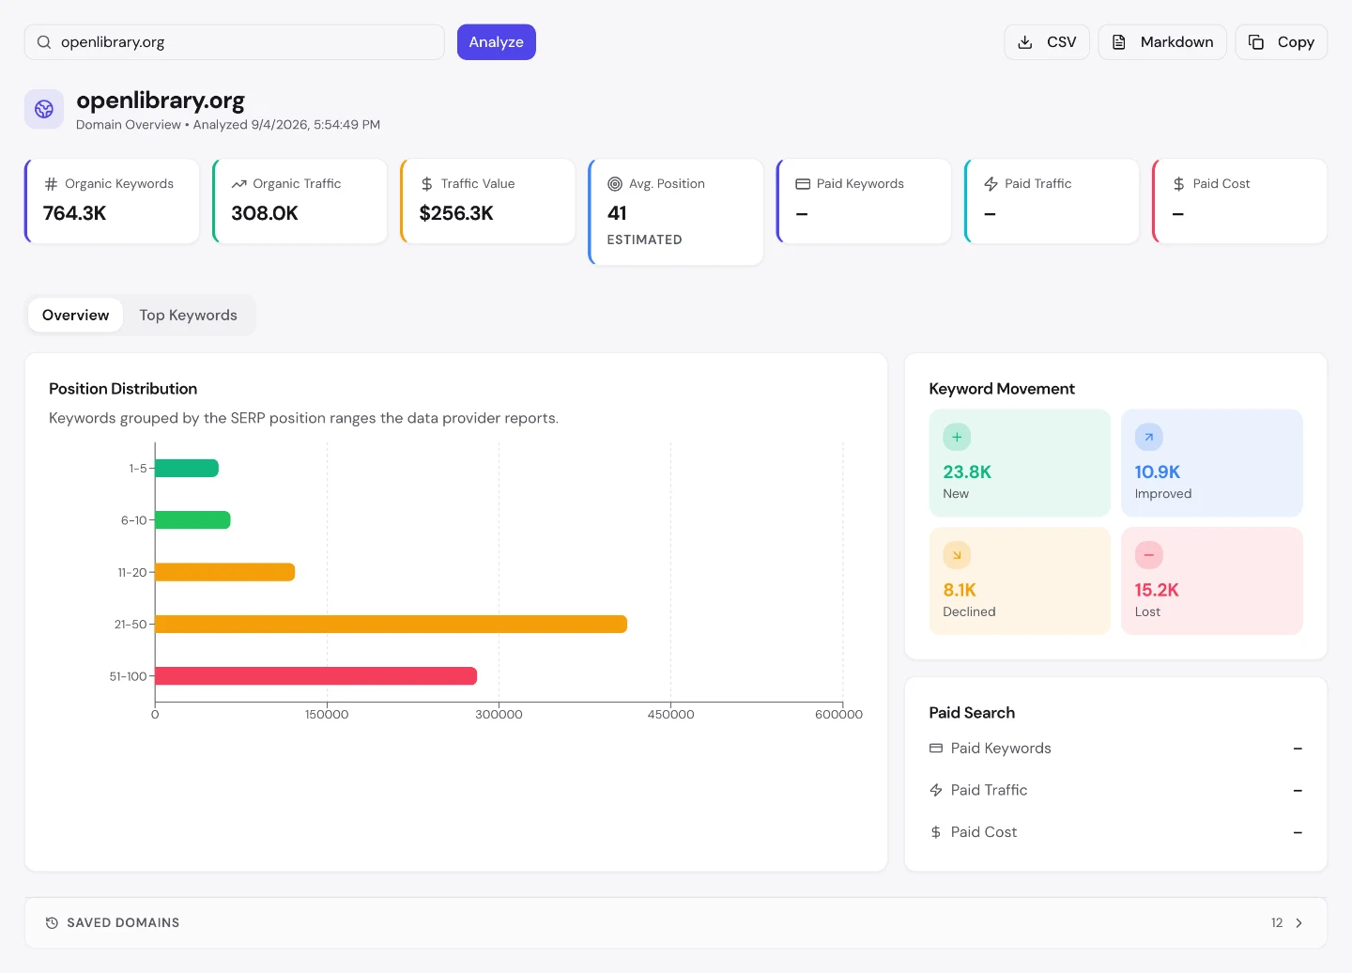Viewport: 1352px width, 974px height.
Task: Click the search magnifier icon in domain field
Action: [x=44, y=42]
